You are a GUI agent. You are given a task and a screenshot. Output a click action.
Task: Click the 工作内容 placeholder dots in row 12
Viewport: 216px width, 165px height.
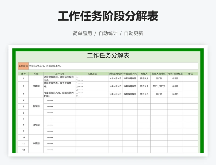tap(50, 150)
